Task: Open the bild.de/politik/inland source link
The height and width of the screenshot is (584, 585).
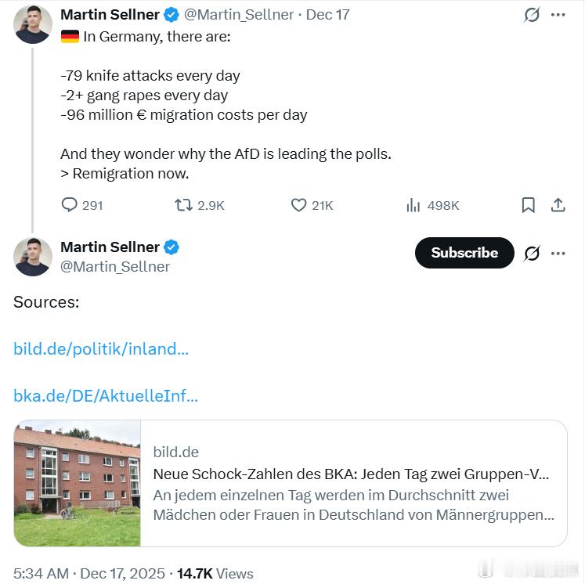Action: point(101,349)
